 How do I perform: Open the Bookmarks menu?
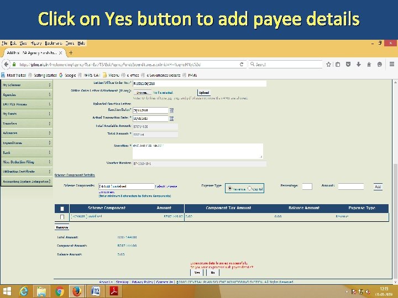54,43
